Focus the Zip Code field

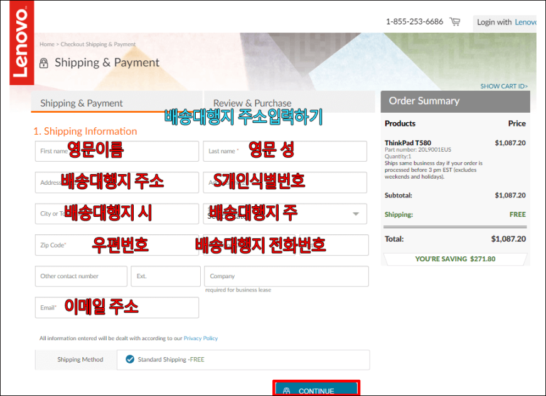[x=117, y=245]
